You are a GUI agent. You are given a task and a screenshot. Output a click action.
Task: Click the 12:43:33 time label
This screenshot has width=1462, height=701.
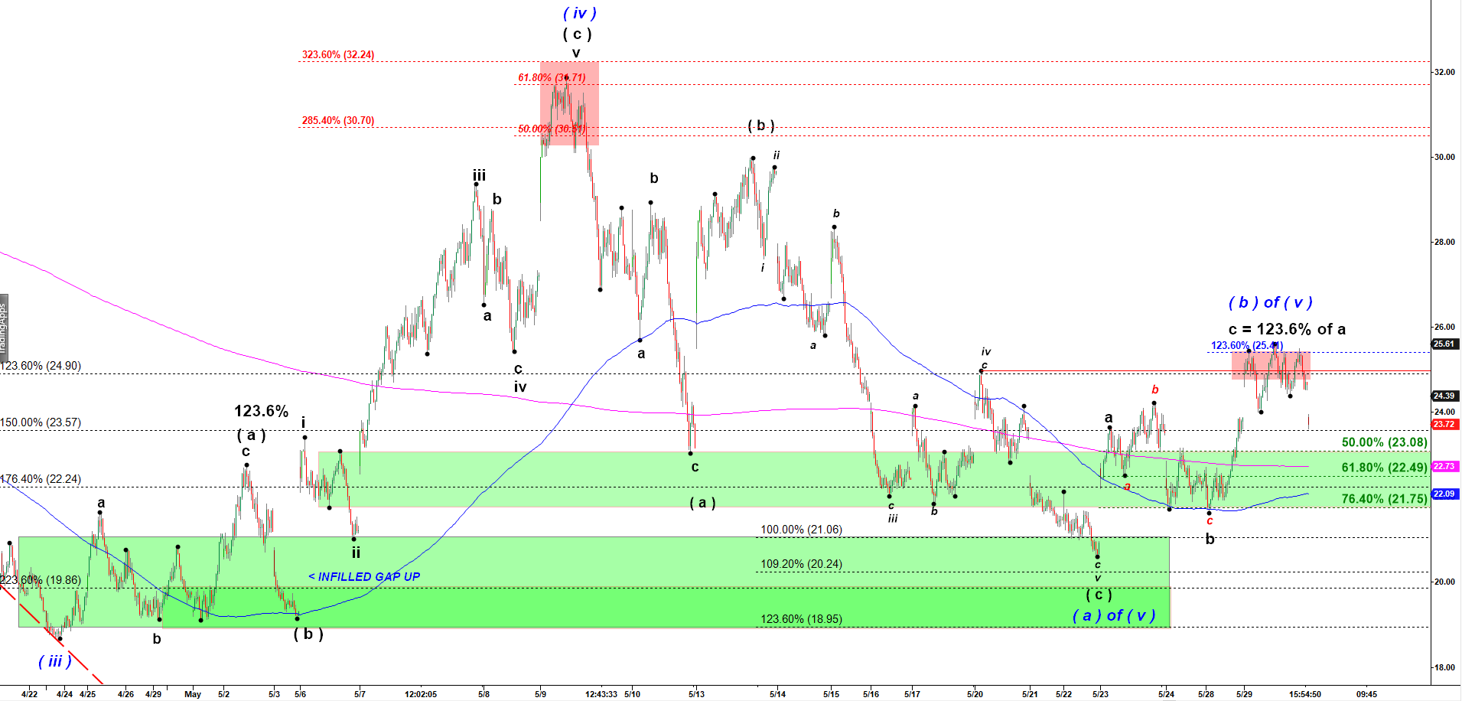(x=601, y=695)
